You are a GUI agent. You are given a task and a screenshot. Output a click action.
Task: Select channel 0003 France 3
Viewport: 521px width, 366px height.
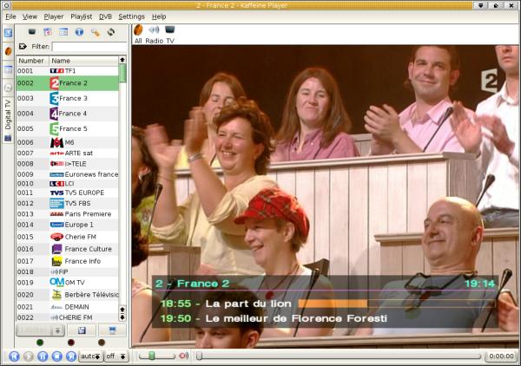pos(68,98)
